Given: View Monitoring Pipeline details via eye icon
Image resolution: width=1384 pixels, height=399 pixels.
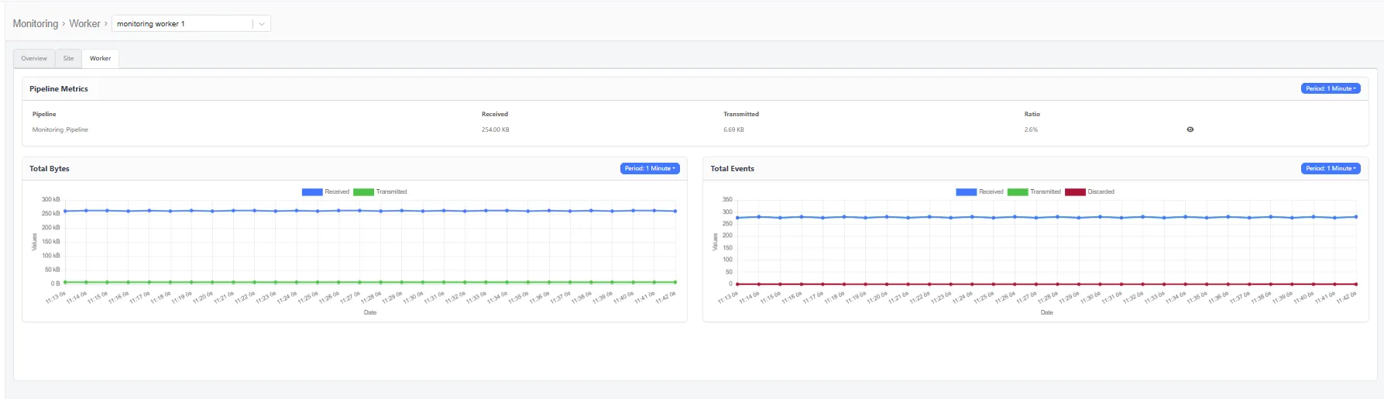Looking at the screenshot, I should tap(1190, 130).
